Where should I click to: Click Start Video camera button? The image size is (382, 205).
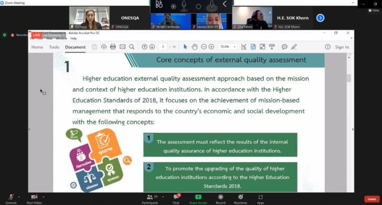(34, 198)
